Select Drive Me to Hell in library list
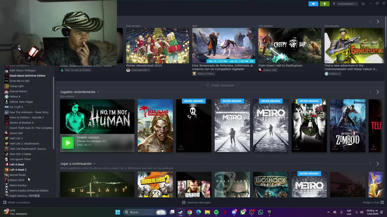Viewport: 387px width, 217px height. [19, 81]
